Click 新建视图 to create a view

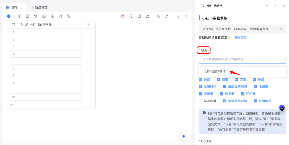click(x=39, y=7)
